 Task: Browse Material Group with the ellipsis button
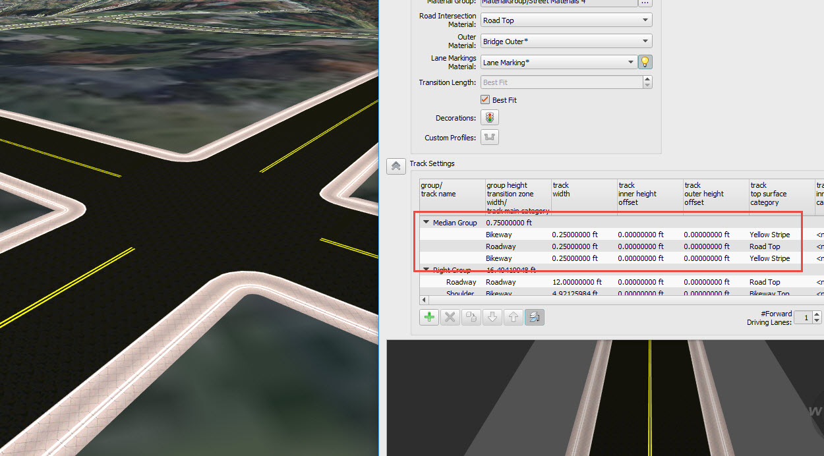coord(645,3)
